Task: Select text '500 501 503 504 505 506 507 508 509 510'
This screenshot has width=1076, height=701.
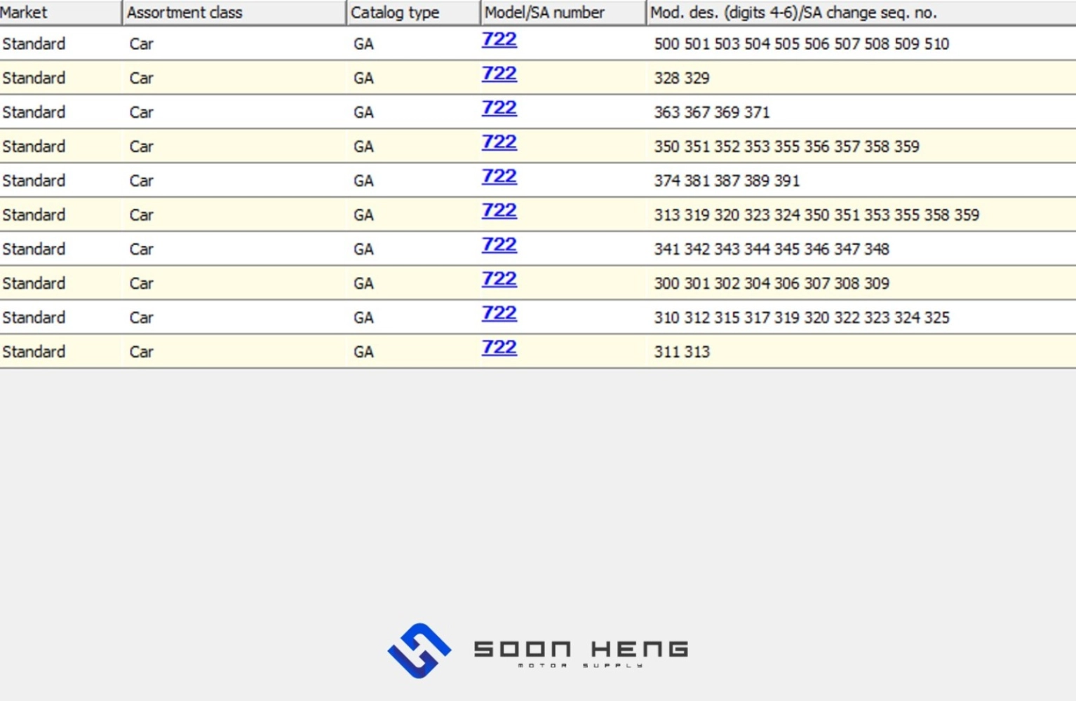Action: (802, 44)
